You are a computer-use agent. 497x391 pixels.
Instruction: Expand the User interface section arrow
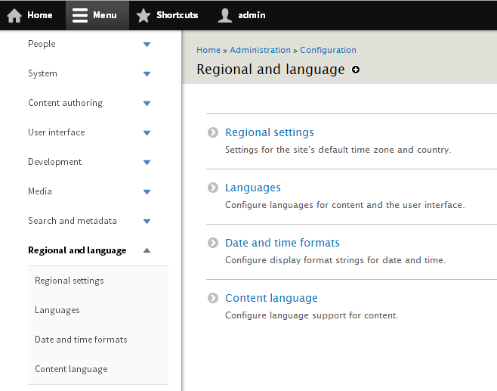click(x=147, y=133)
